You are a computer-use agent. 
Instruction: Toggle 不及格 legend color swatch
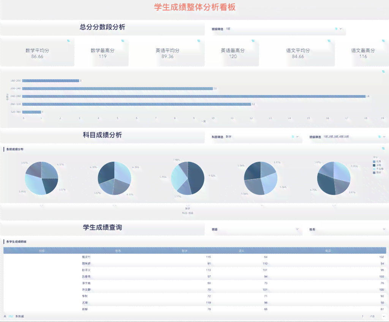(x=374, y=169)
